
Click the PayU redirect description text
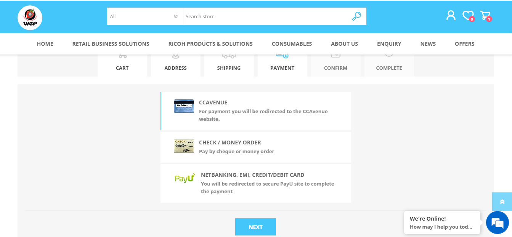267,187
